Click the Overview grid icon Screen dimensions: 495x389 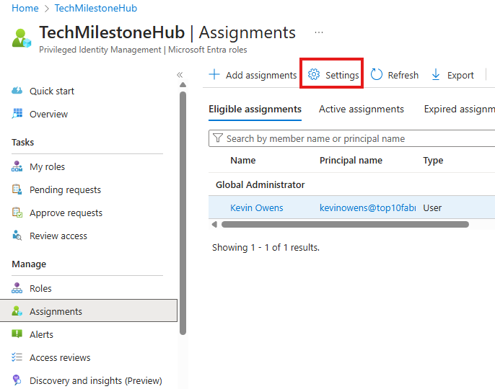17,114
